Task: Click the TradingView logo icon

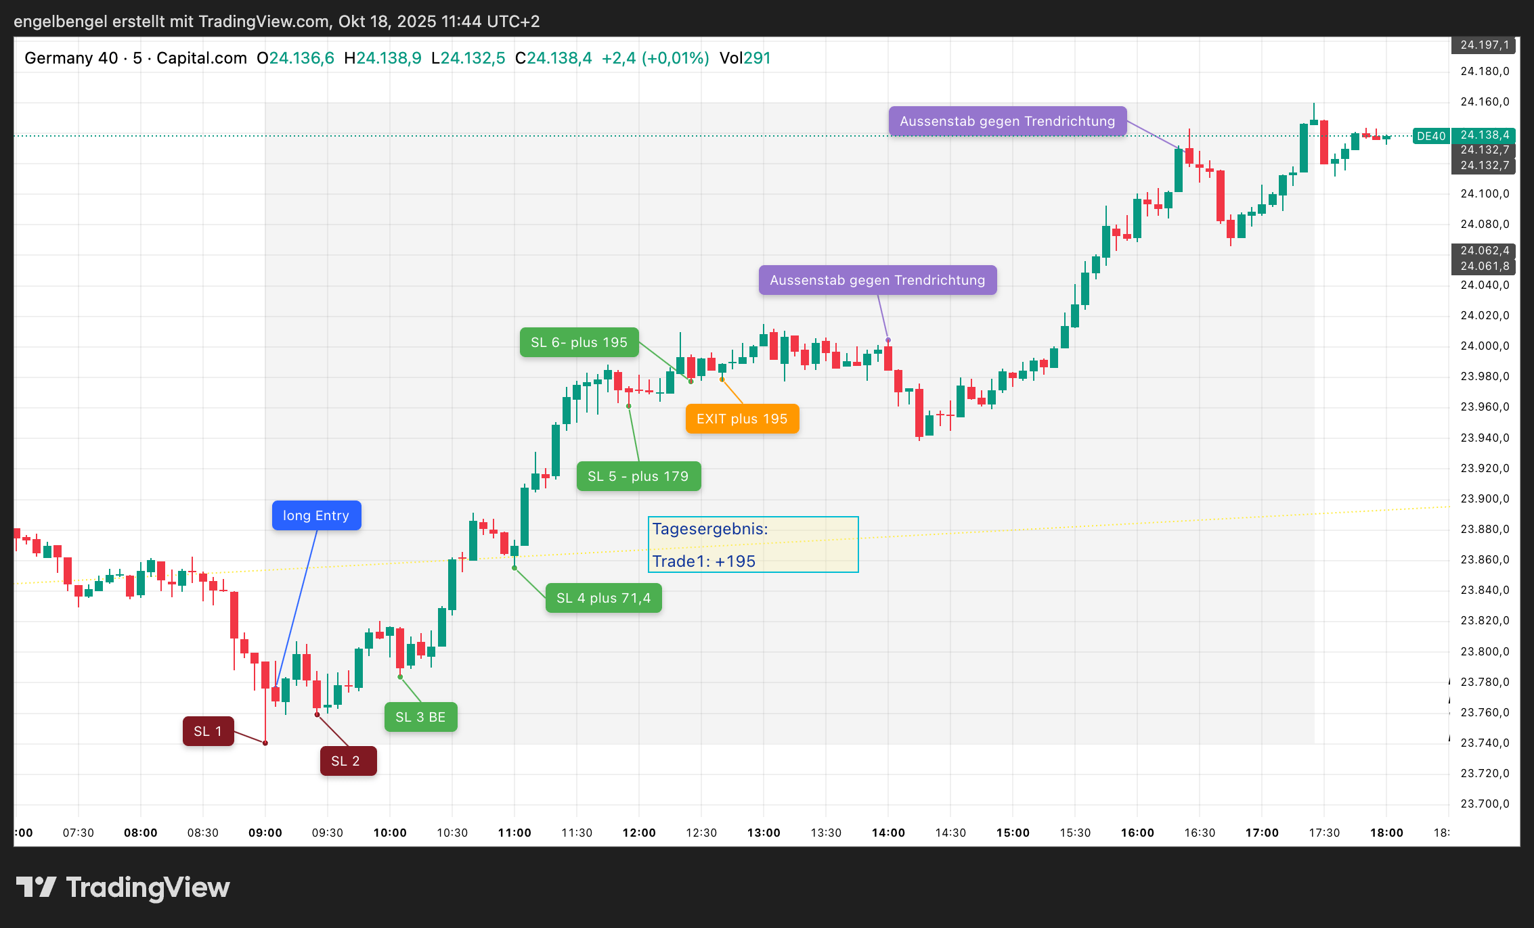Action: (36, 887)
